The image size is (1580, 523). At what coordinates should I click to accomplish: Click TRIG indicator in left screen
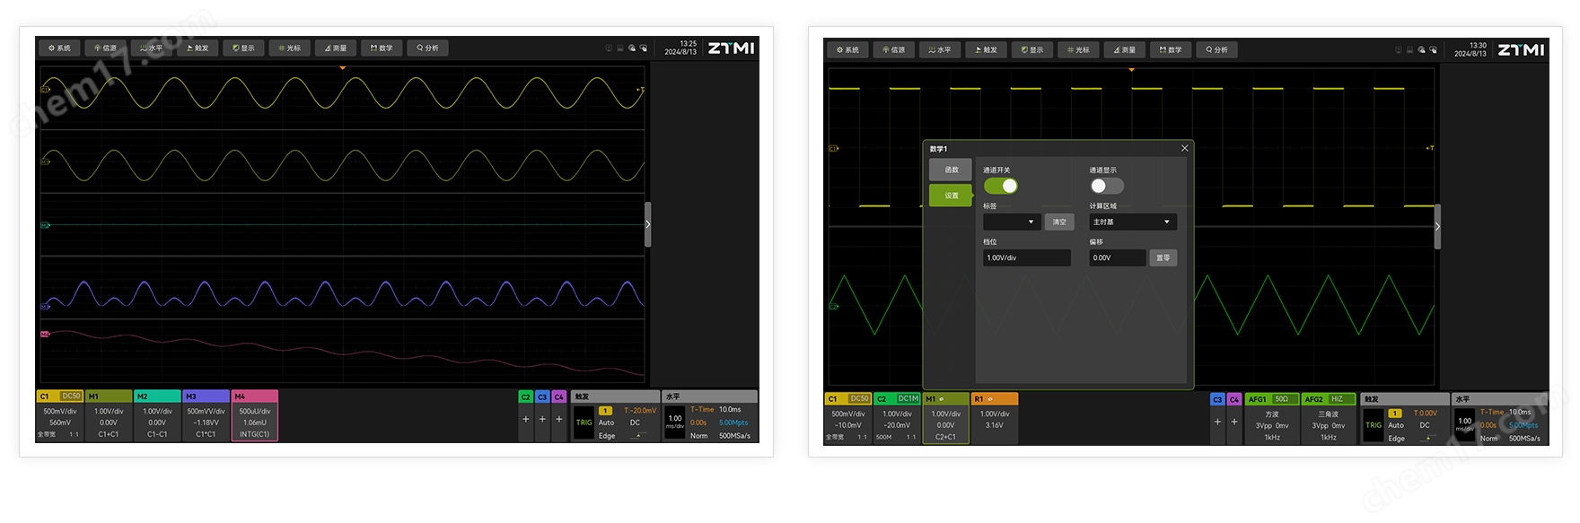pos(584,423)
